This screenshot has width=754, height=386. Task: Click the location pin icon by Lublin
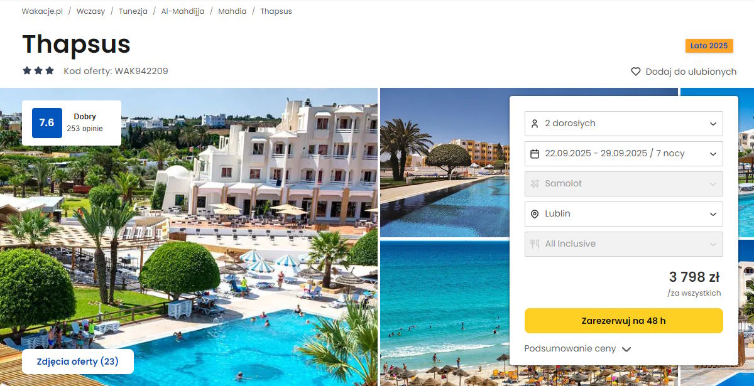[535, 214]
